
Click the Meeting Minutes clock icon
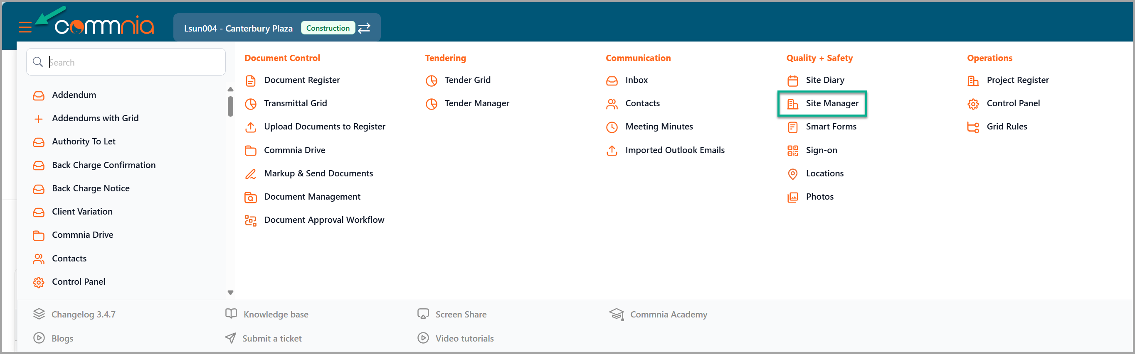[612, 127]
